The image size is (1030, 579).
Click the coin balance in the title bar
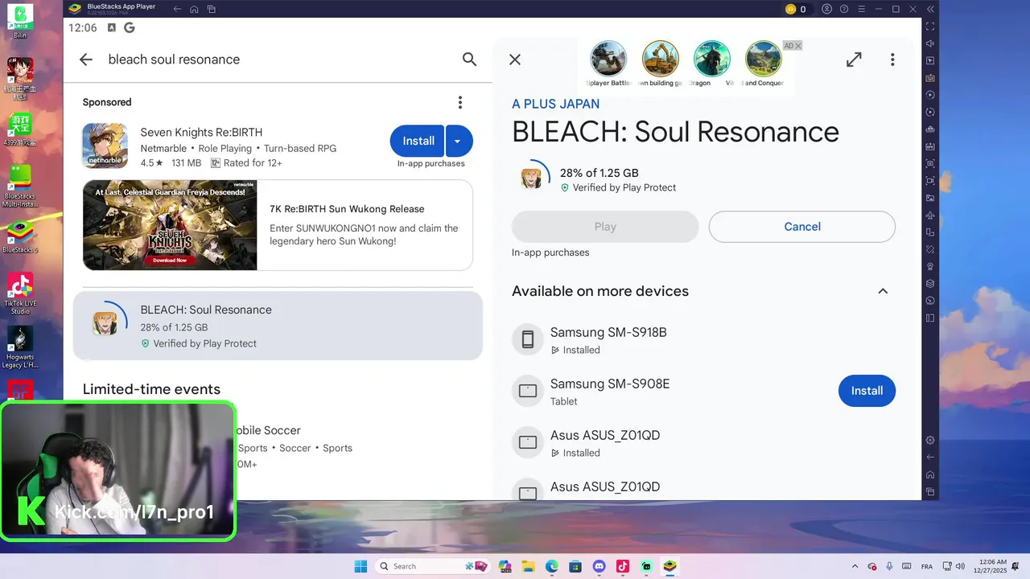point(796,9)
